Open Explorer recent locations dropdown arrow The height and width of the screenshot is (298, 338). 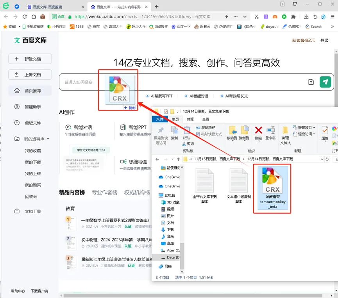[x=172, y=159]
